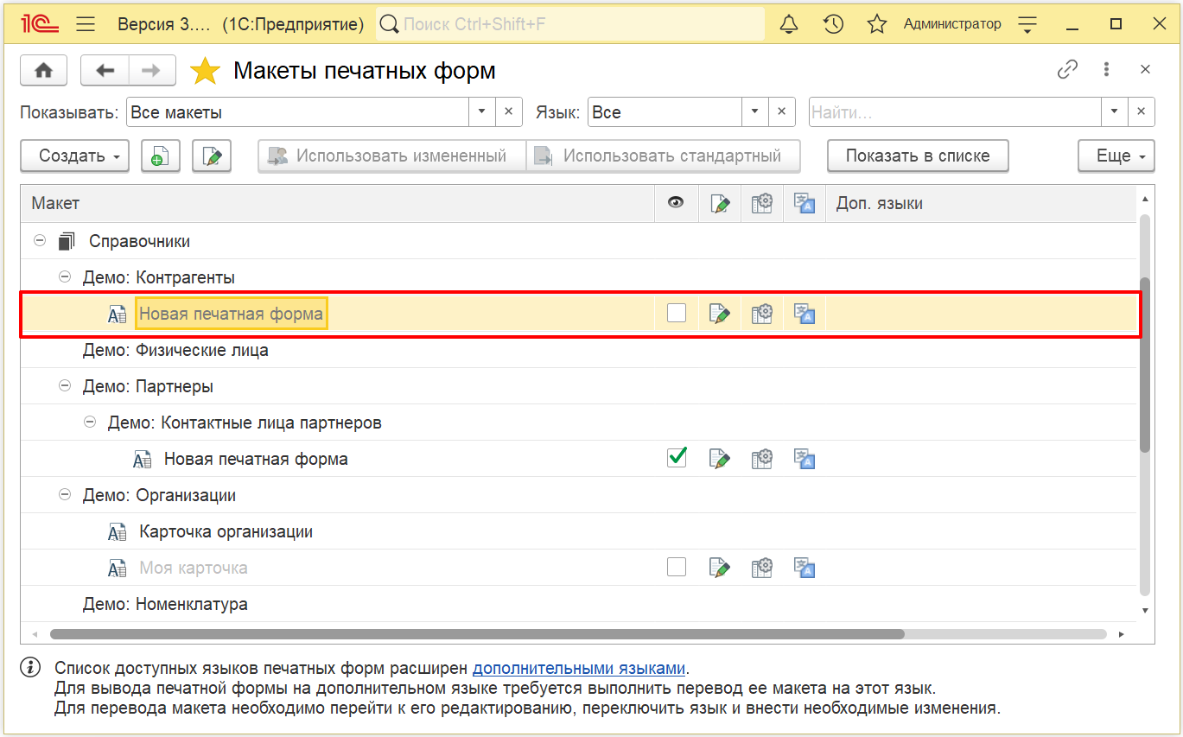Click the 1C logo icon

(39, 24)
